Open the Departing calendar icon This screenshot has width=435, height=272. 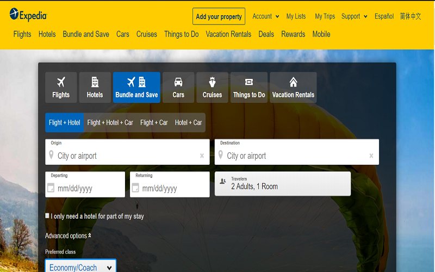pyautogui.click(x=51, y=188)
